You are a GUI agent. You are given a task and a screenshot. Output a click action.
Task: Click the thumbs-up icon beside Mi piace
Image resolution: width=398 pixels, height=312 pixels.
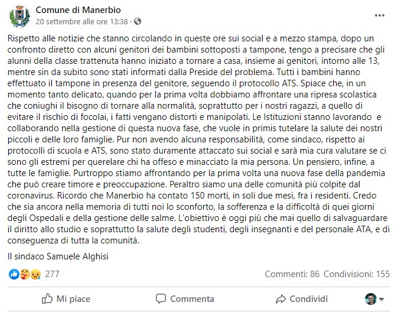[x=47, y=299]
